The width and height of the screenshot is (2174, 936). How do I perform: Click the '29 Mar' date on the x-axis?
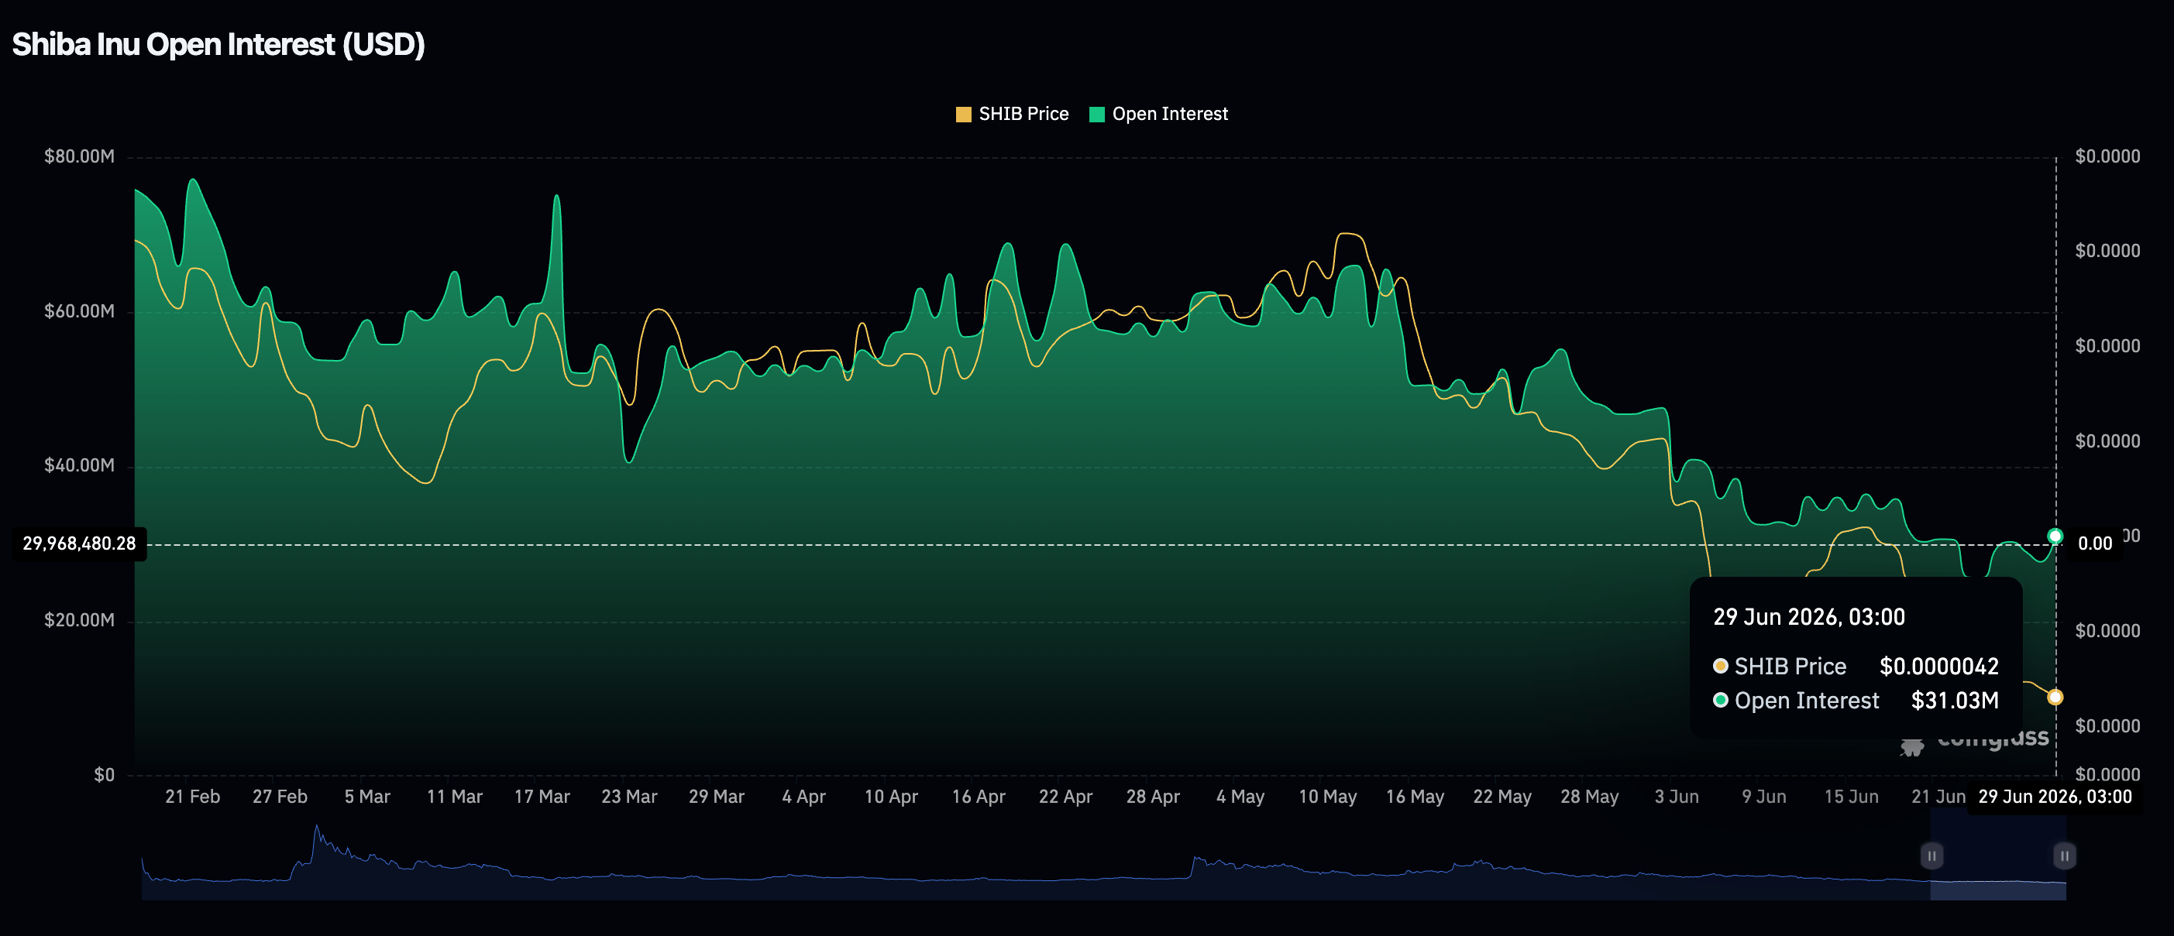(717, 797)
